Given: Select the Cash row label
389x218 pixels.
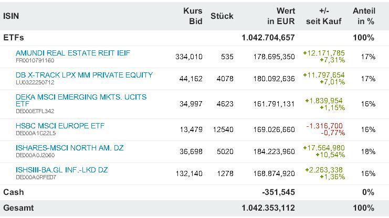Looking at the screenshot, I should click(14, 192).
